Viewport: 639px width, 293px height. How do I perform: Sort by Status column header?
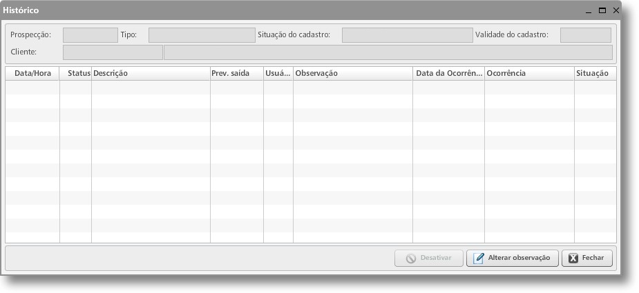(x=76, y=73)
